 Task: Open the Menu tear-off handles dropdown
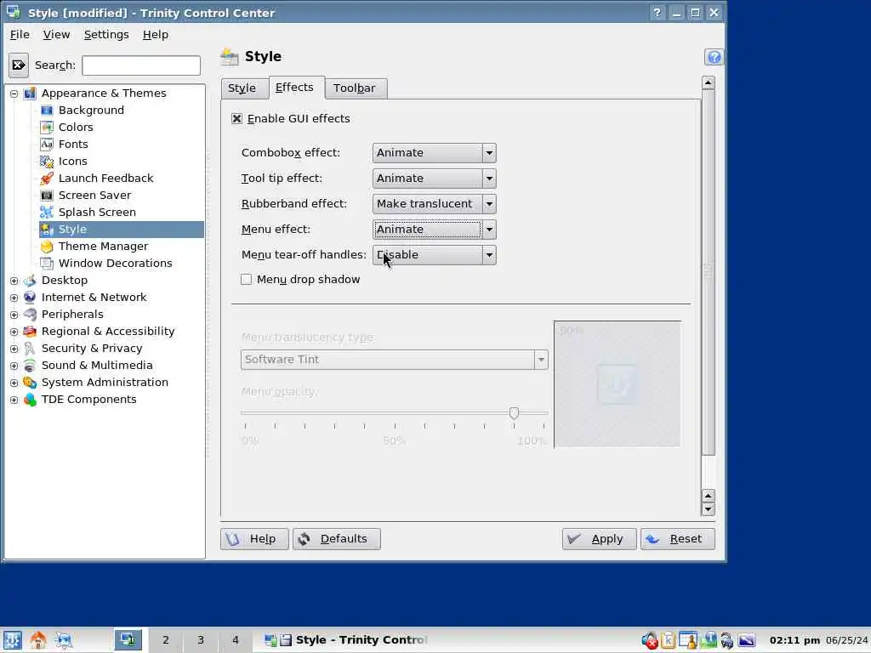435,255
